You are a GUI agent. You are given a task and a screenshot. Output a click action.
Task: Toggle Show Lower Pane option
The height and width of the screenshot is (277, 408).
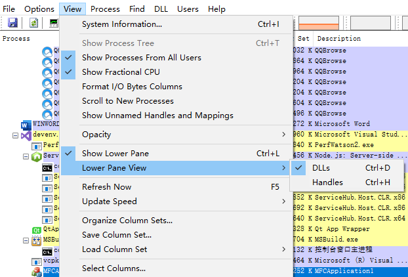pos(176,154)
